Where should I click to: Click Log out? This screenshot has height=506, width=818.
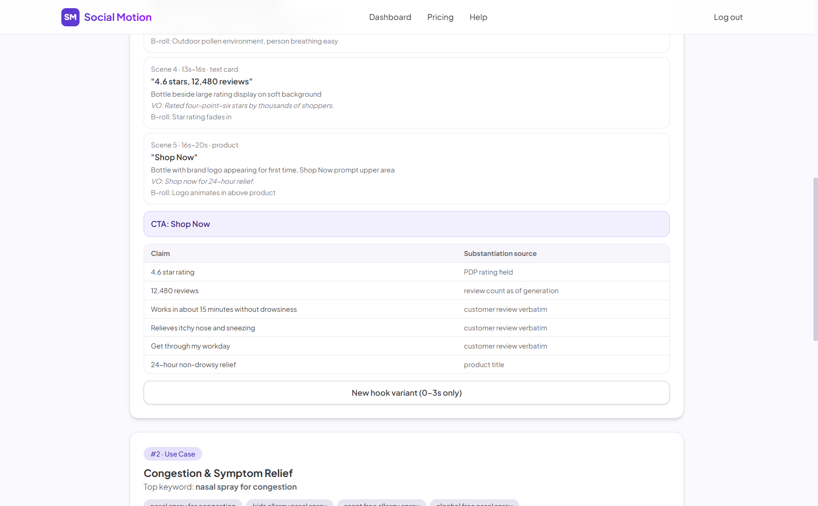(x=728, y=17)
